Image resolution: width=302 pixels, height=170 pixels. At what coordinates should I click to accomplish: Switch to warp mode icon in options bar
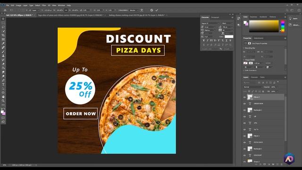click(x=142, y=10)
